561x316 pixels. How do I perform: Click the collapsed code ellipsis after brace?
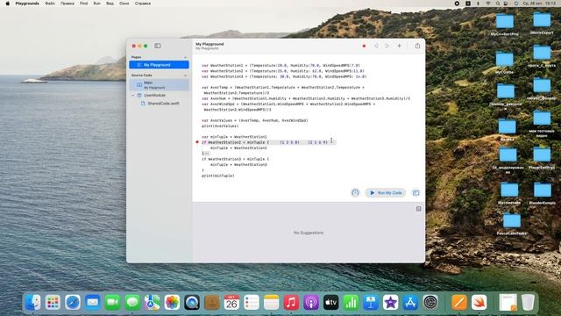pyautogui.click(x=207, y=154)
